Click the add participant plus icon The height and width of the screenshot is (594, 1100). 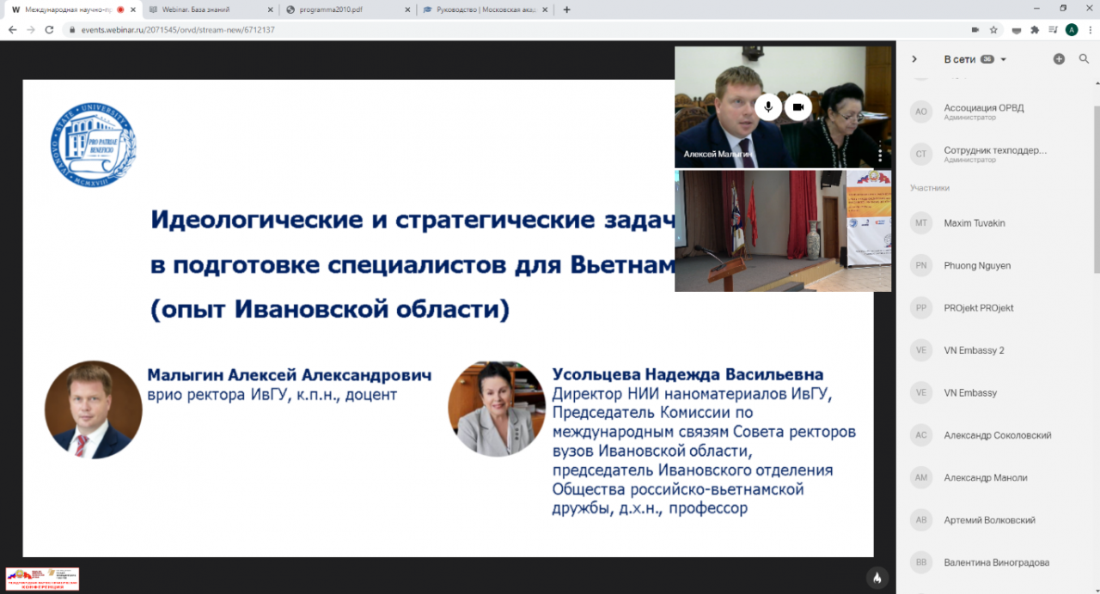coord(1059,59)
